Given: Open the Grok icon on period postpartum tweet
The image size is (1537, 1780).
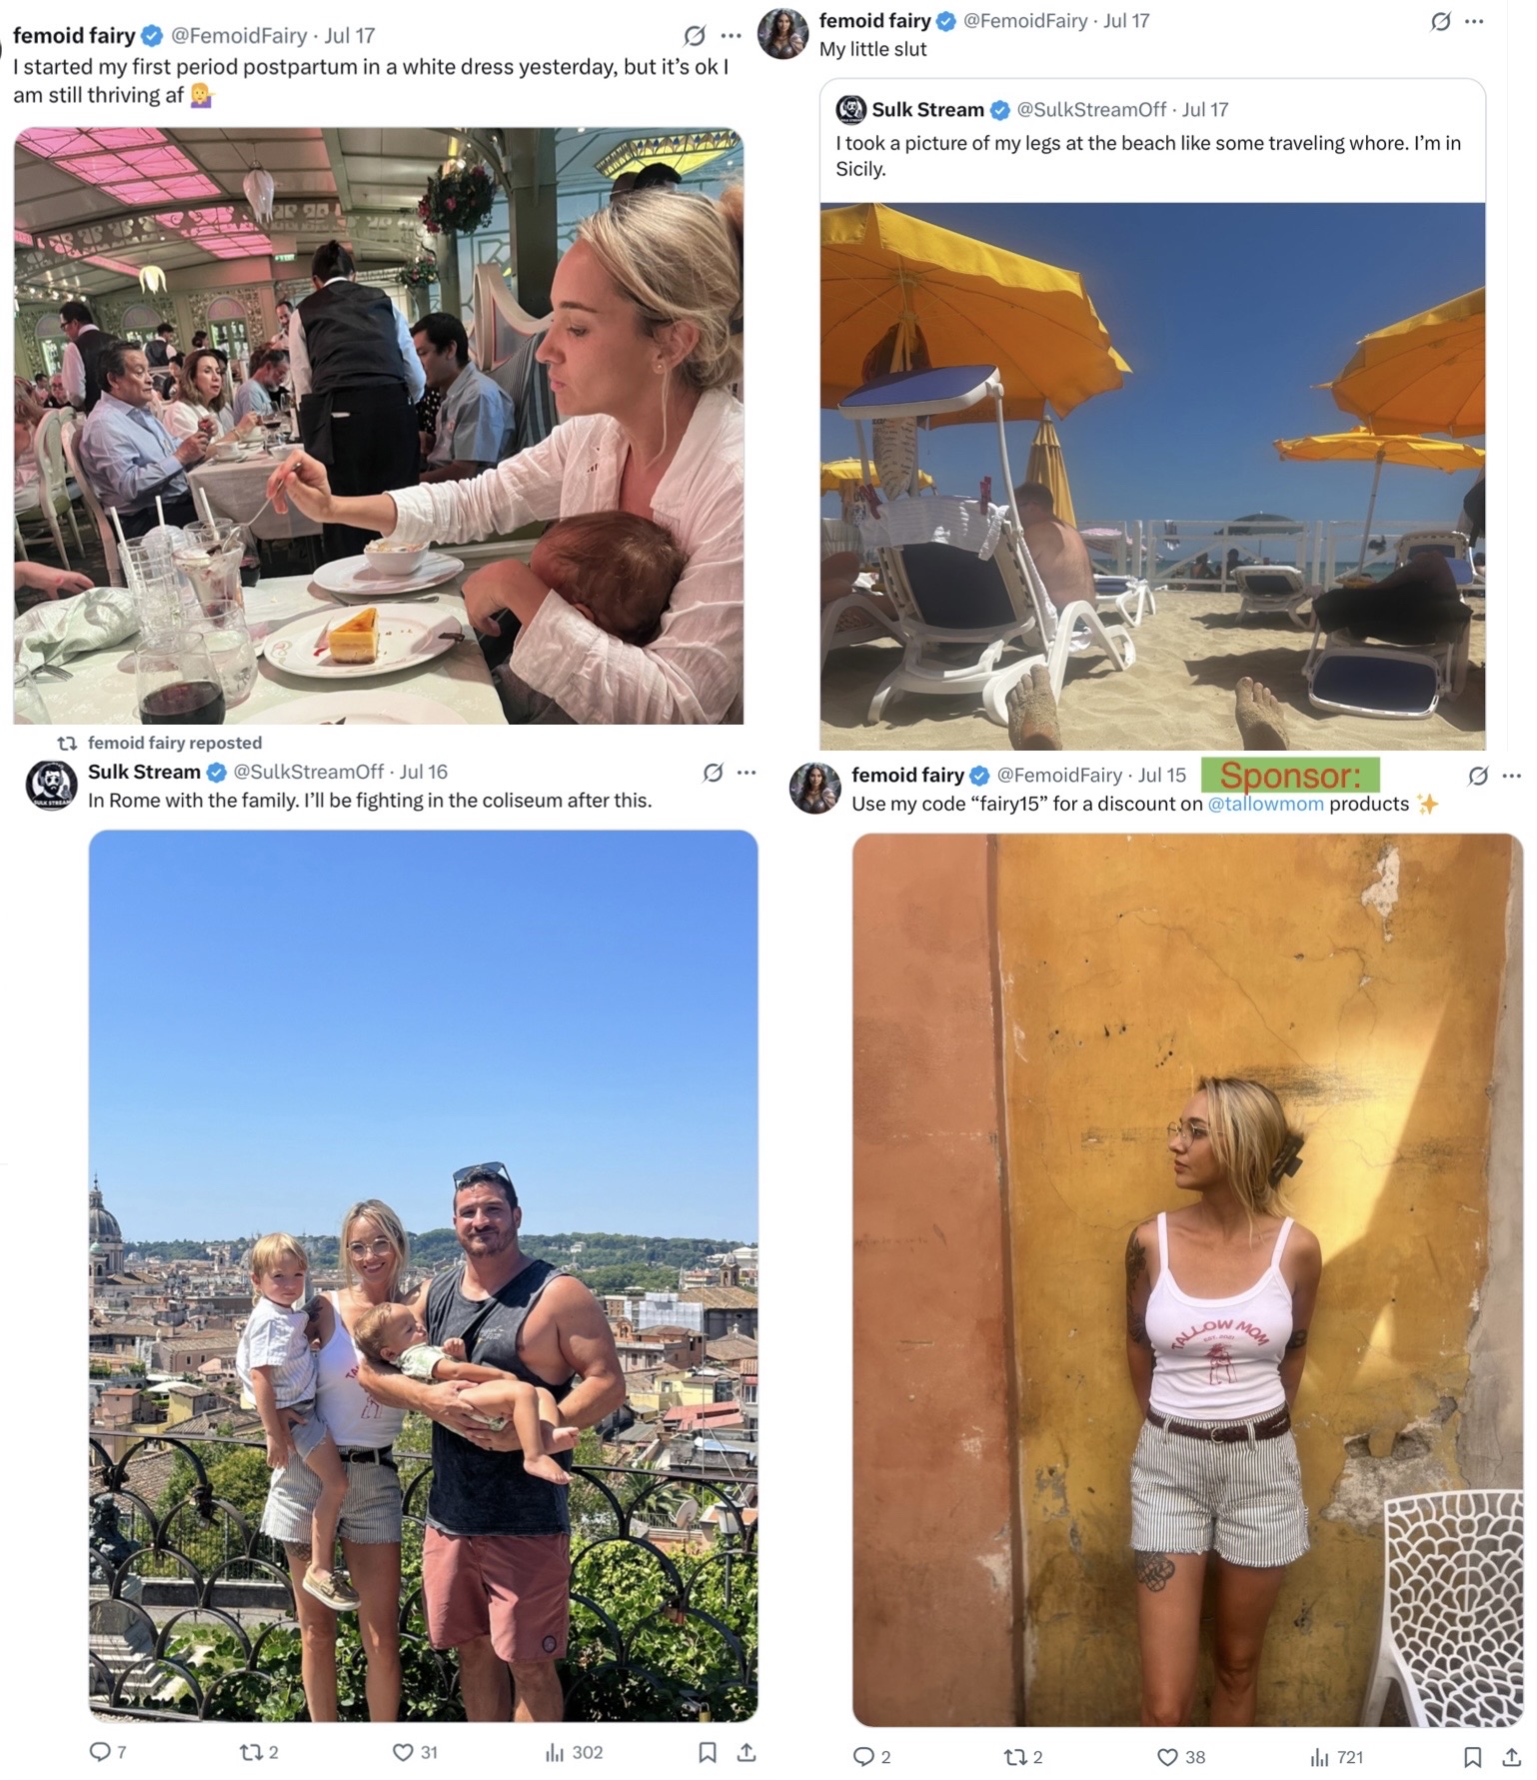Looking at the screenshot, I should 695,36.
